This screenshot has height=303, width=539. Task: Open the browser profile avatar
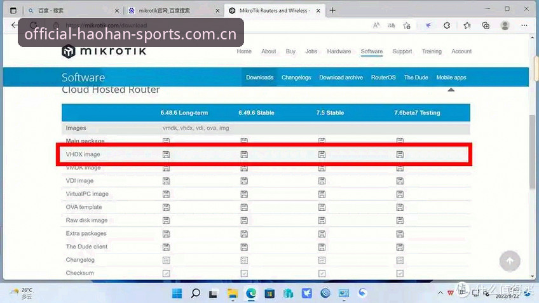coord(505,25)
